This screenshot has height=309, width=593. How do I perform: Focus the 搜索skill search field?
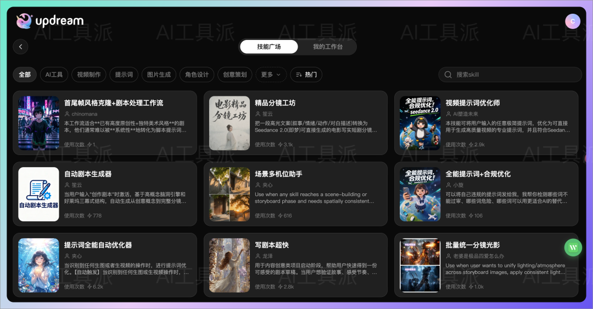[510, 75]
